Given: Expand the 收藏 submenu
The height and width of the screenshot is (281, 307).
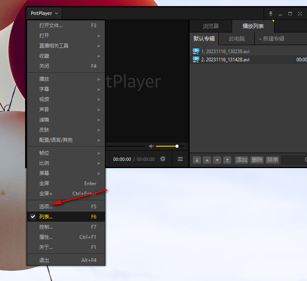Looking at the screenshot, I should (x=66, y=56).
